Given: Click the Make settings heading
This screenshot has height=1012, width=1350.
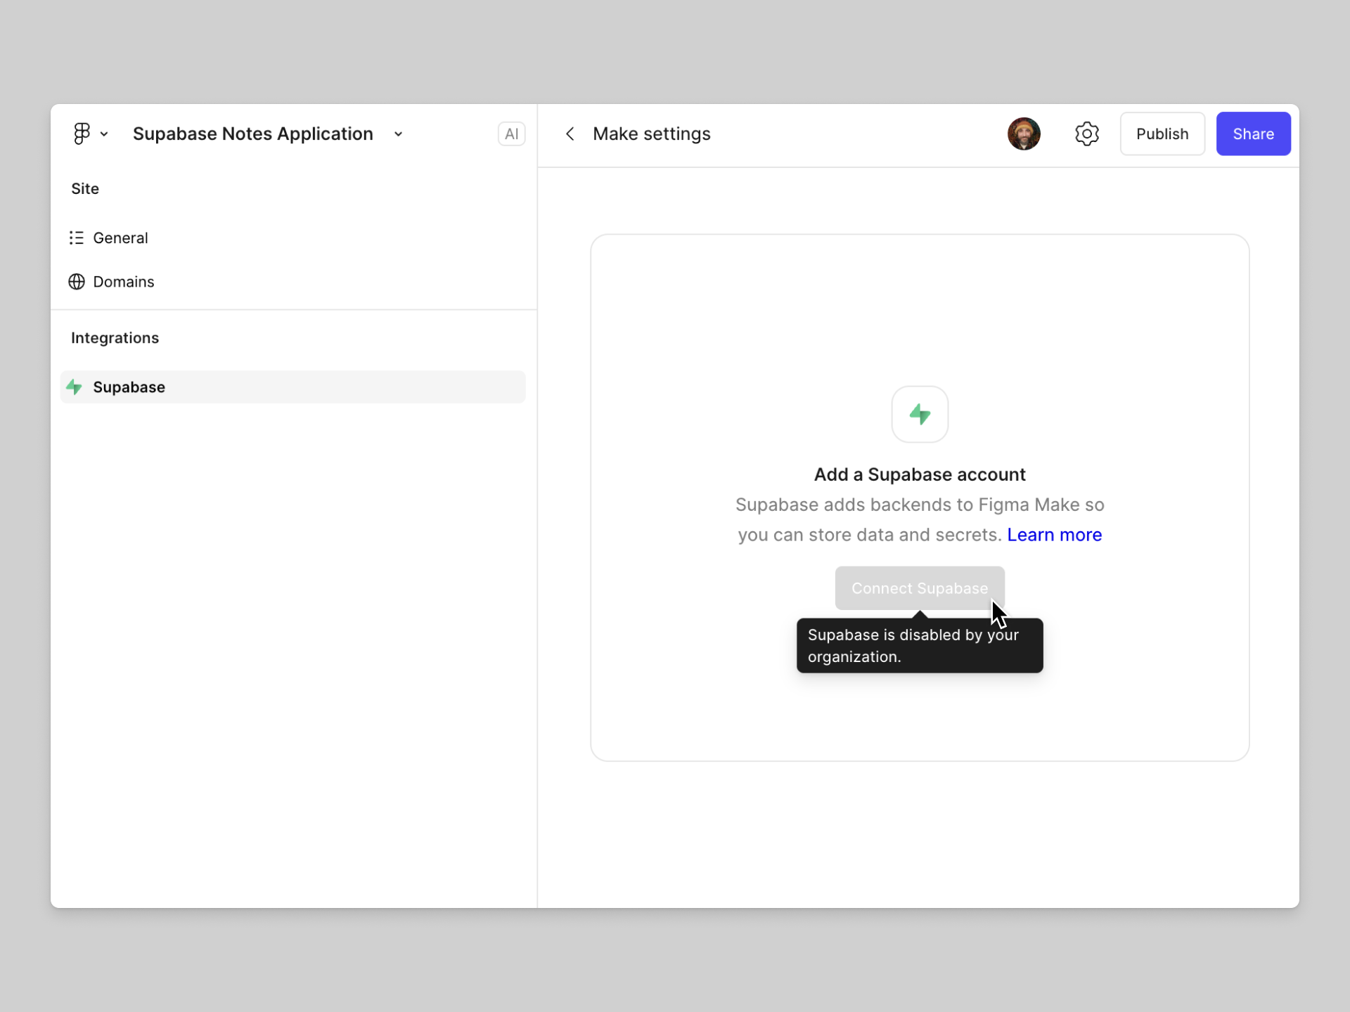Looking at the screenshot, I should point(651,134).
